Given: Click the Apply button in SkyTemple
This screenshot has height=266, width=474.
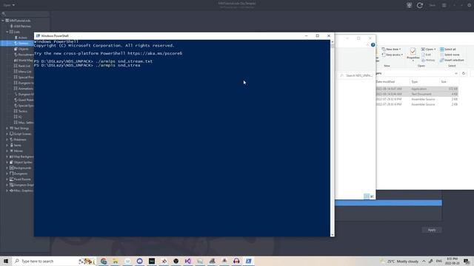Looking at the screenshot, I should [432, 230].
